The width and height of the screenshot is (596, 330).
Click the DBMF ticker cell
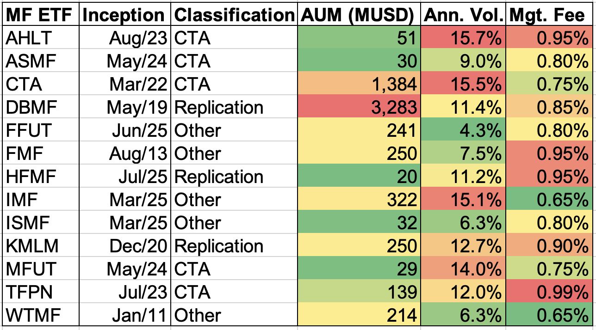[x=41, y=108]
